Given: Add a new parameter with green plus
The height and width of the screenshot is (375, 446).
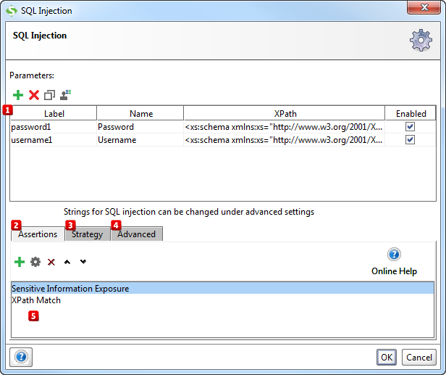Looking at the screenshot, I should (x=18, y=95).
